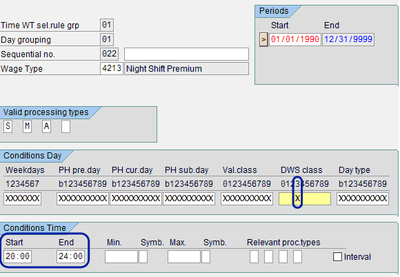
Task: Click the Periods End date field
Action: tap(348, 39)
